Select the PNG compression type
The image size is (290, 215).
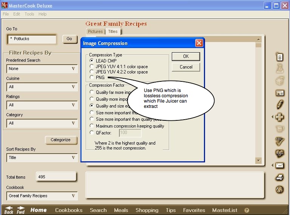pos(91,77)
